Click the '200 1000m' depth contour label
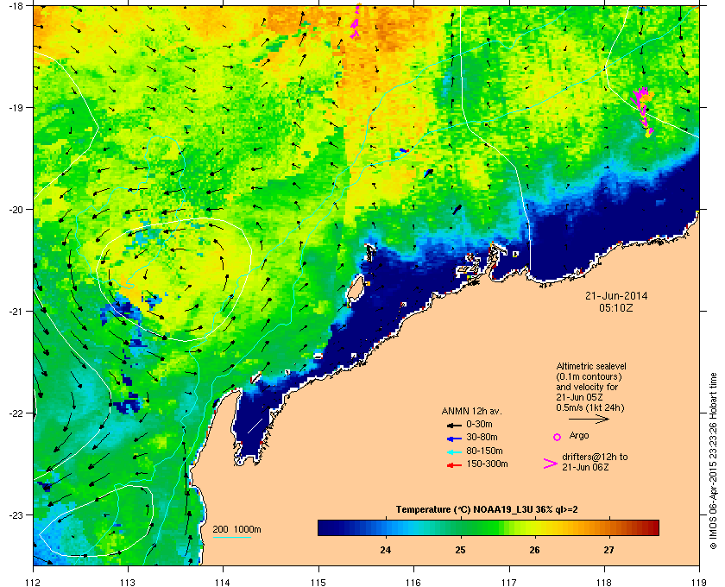The image size is (725, 587). [x=236, y=529]
